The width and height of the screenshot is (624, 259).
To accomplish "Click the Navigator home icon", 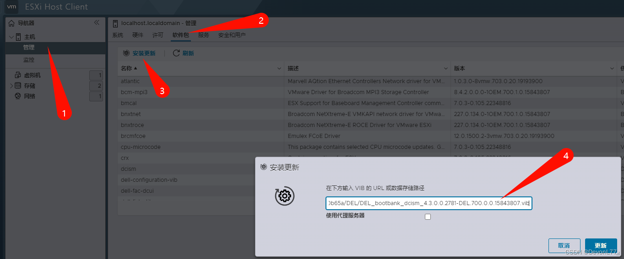I will (x=12, y=23).
